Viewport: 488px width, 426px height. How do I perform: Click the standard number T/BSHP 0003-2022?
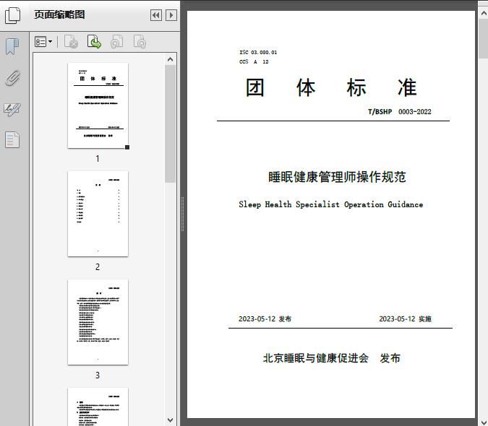(x=400, y=112)
